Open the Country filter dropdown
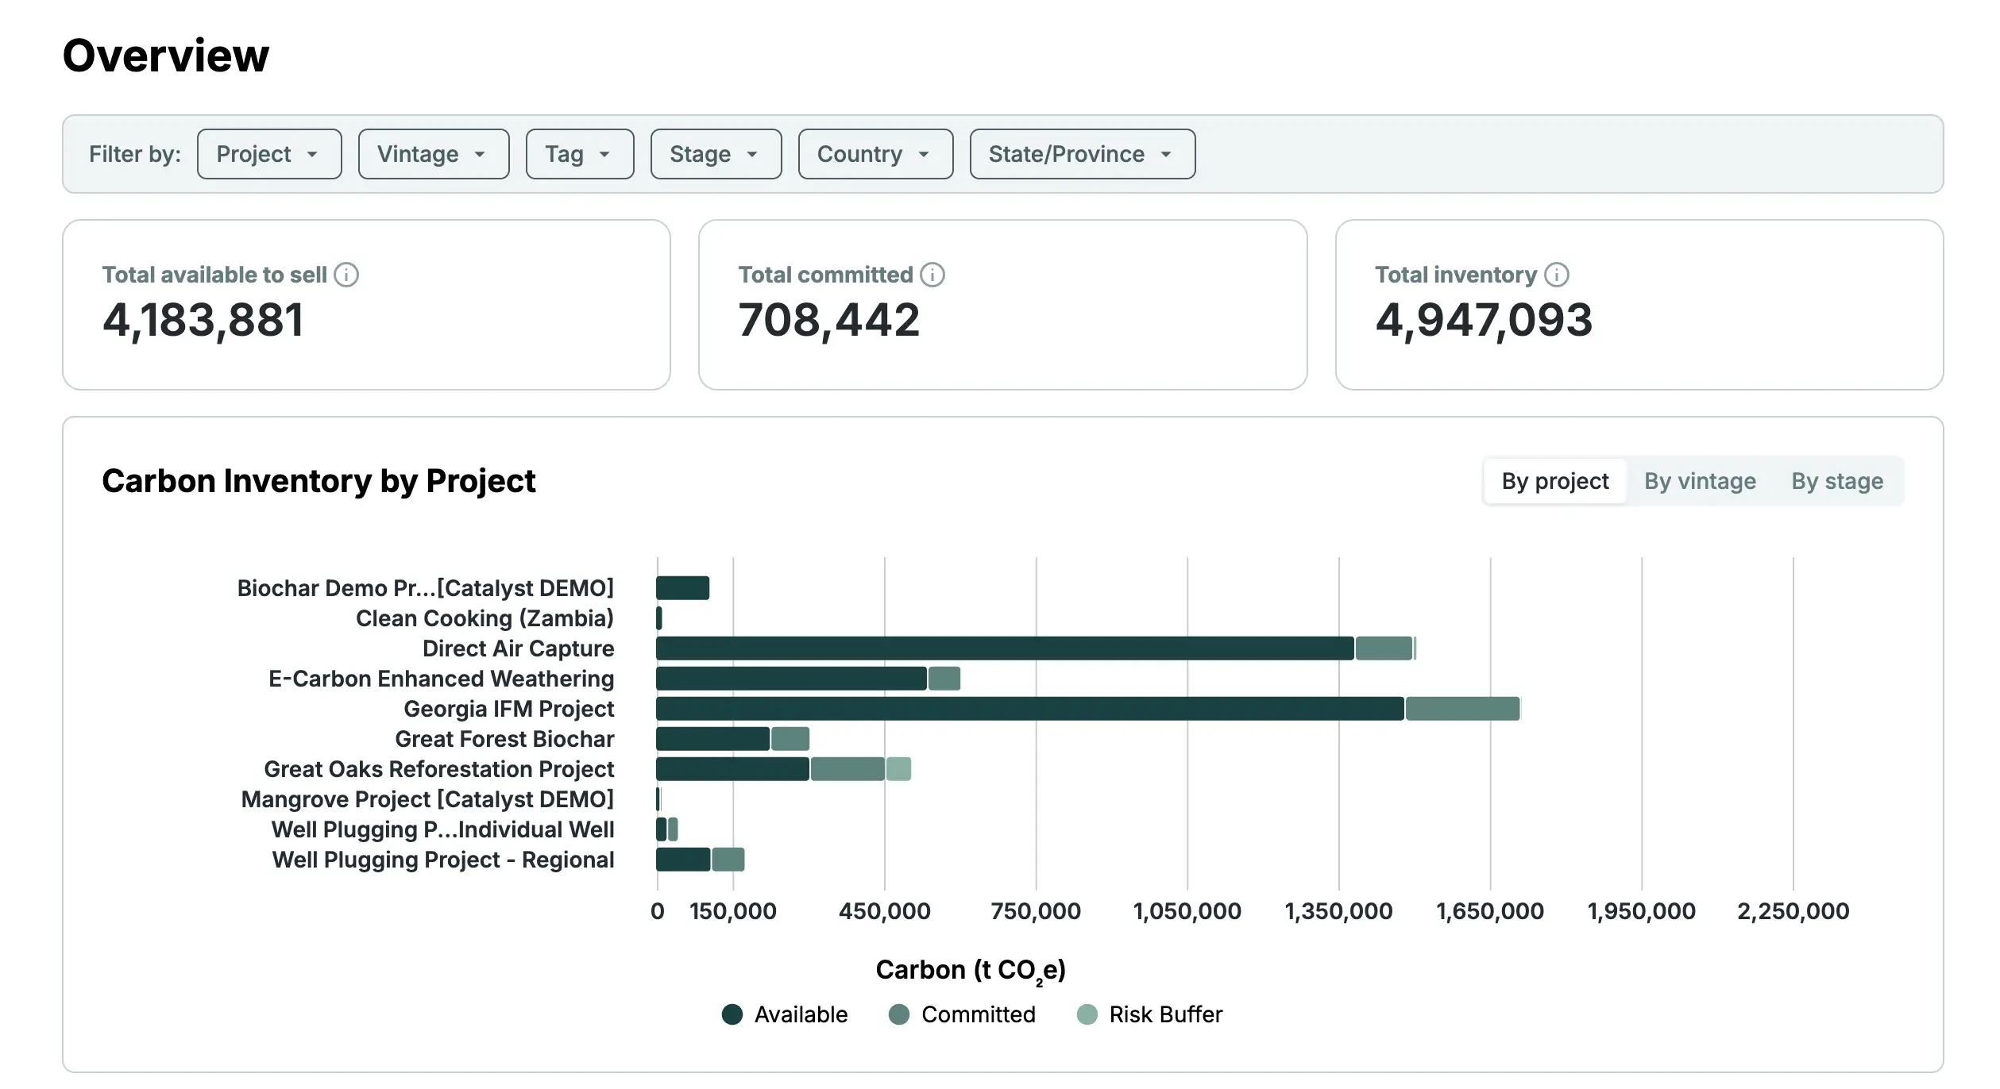The height and width of the screenshot is (1089, 2000). (875, 154)
